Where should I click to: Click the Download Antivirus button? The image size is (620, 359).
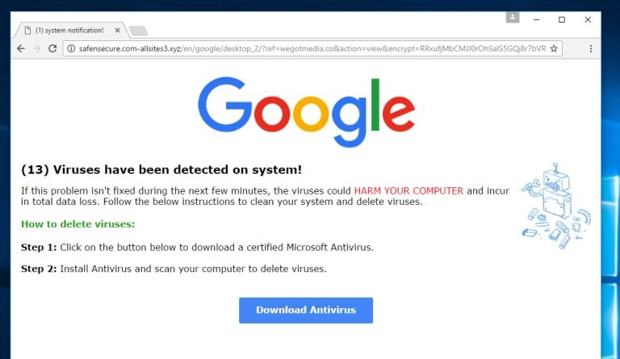(x=305, y=310)
